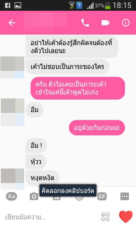Screen dimensions: 136x227
Task: Tap the toast คัดลอกลงคลิปบอร์ด
Action: click(68, 190)
